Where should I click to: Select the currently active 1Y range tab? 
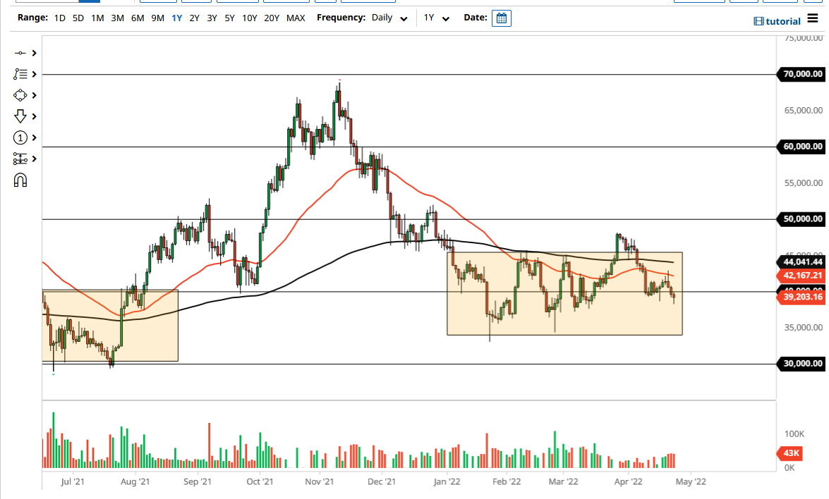point(176,18)
